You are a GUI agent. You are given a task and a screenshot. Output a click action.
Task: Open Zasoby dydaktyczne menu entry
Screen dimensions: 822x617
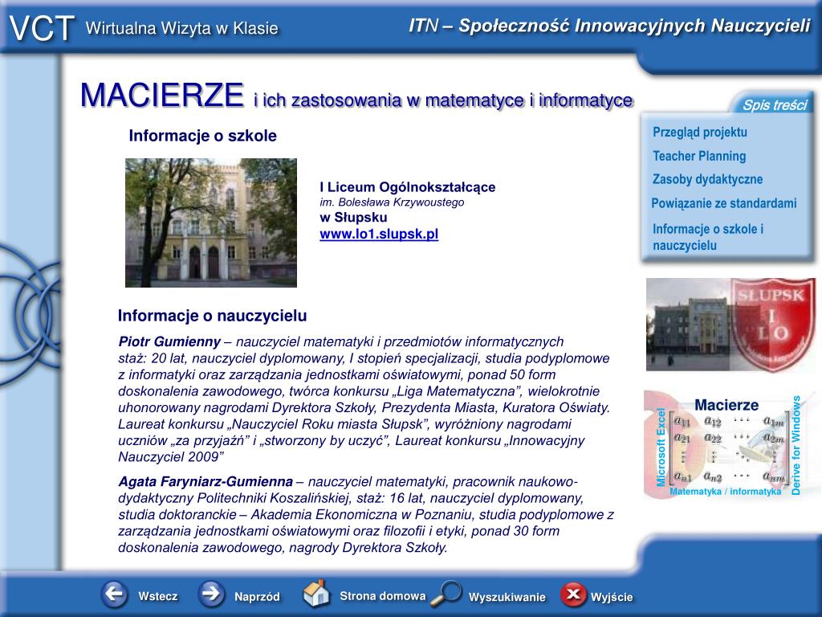click(x=708, y=179)
